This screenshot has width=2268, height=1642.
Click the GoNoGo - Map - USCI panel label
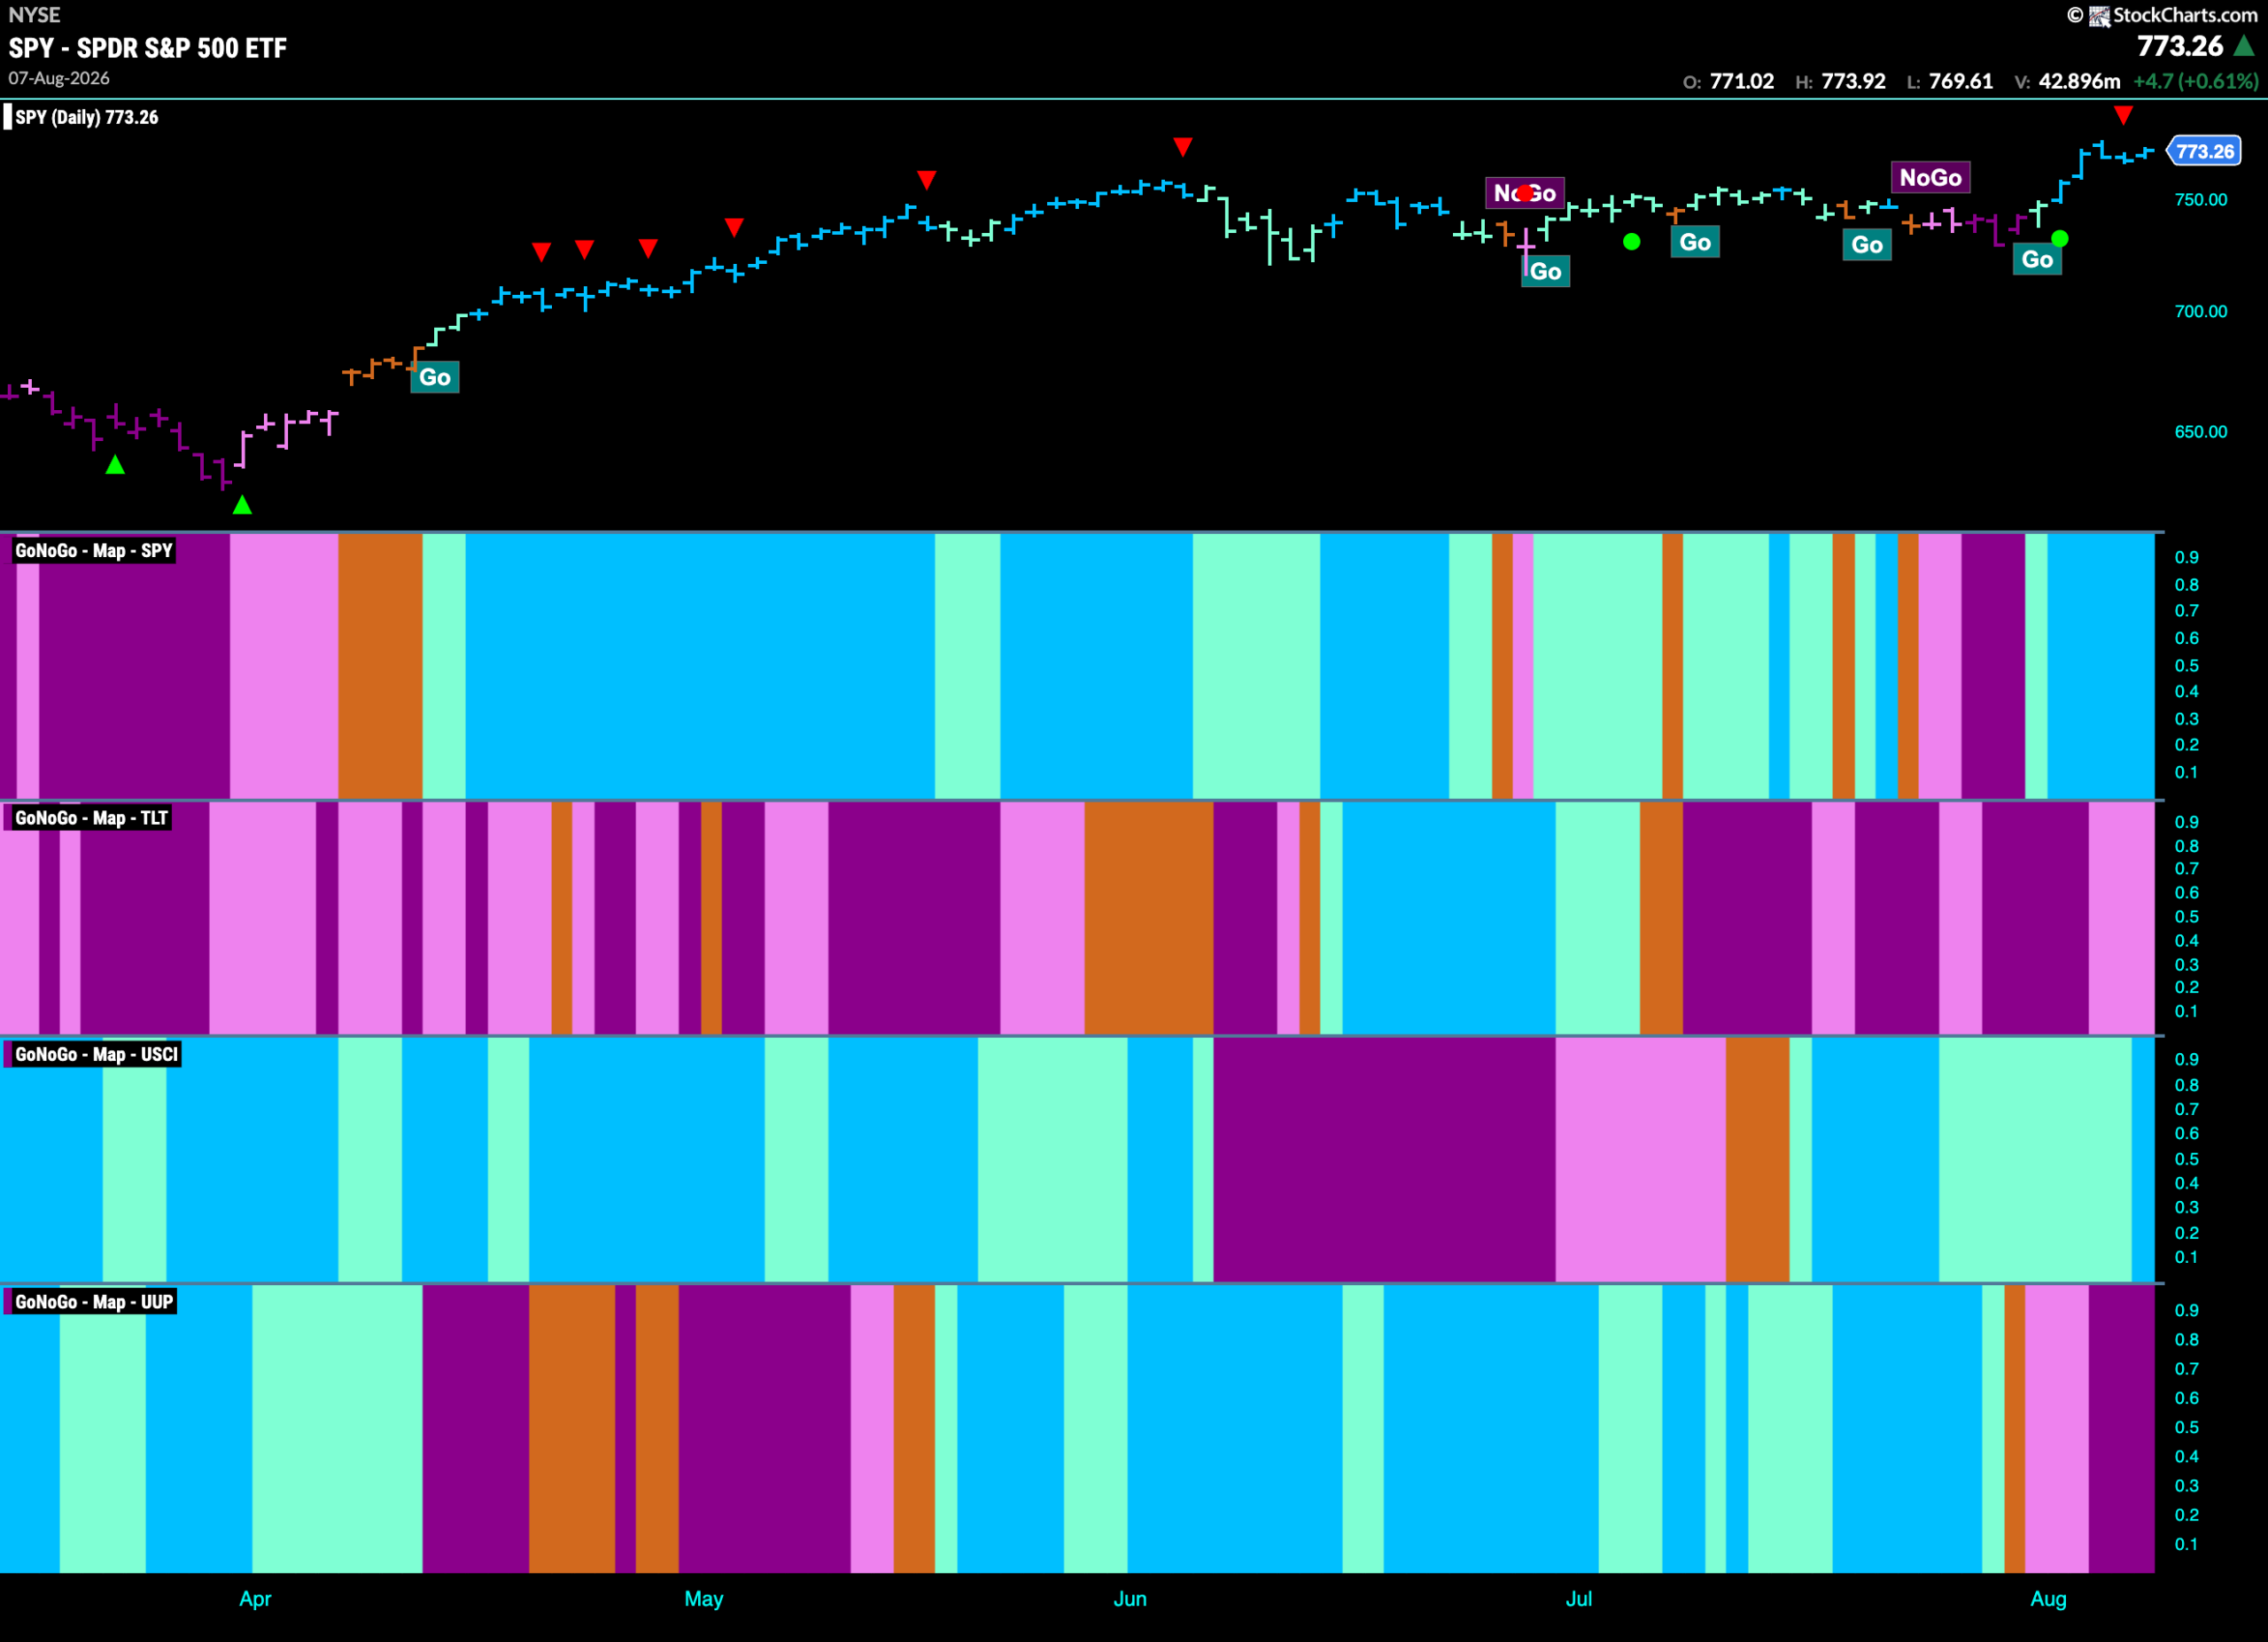click(x=97, y=1054)
